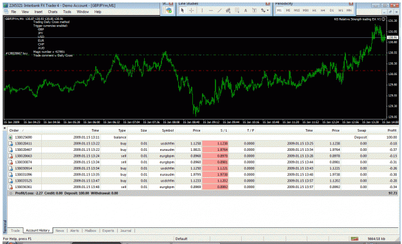Select the Text Label tool

[x=254, y=10]
